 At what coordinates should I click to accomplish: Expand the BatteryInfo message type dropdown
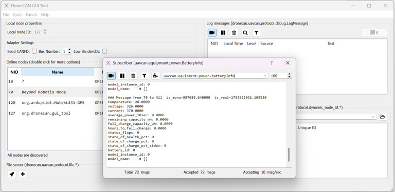265,76
